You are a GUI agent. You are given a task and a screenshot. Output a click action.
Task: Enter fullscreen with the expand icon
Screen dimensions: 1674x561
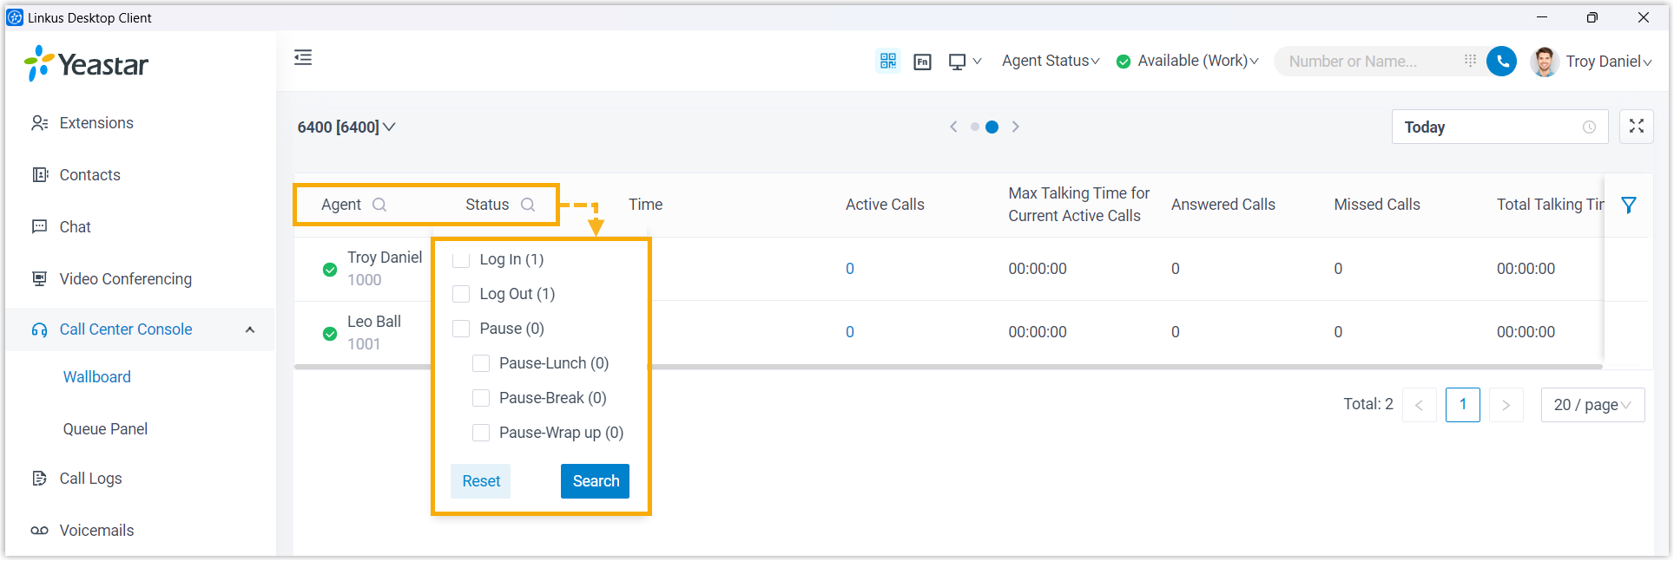coord(1636,127)
